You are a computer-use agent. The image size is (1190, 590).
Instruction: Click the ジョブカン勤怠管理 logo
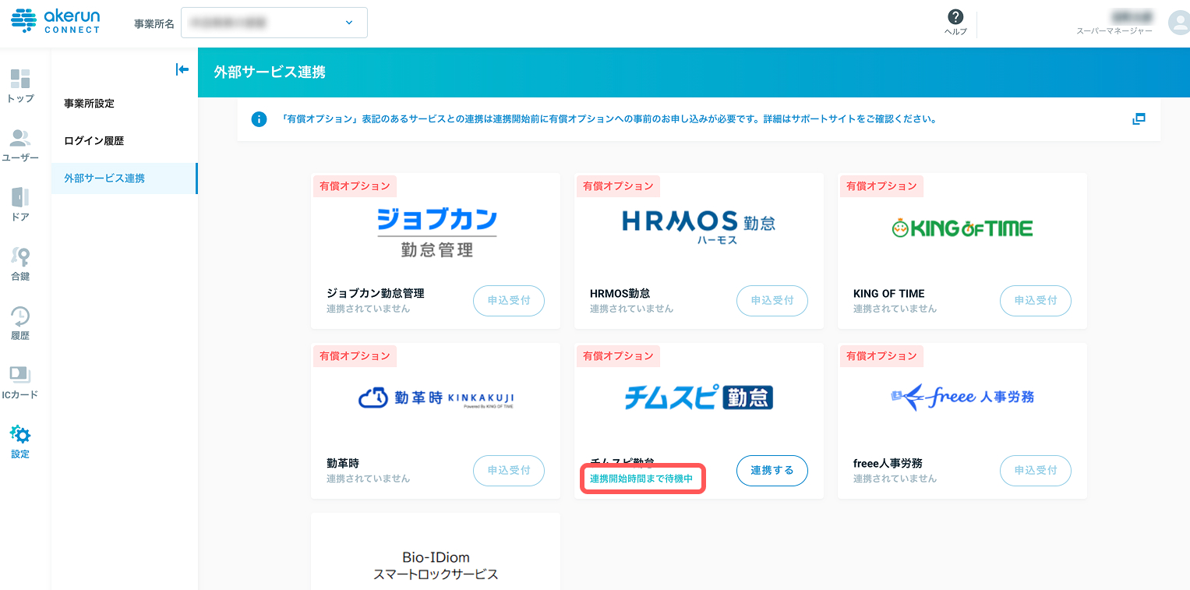pyautogui.click(x=436, y=232)
